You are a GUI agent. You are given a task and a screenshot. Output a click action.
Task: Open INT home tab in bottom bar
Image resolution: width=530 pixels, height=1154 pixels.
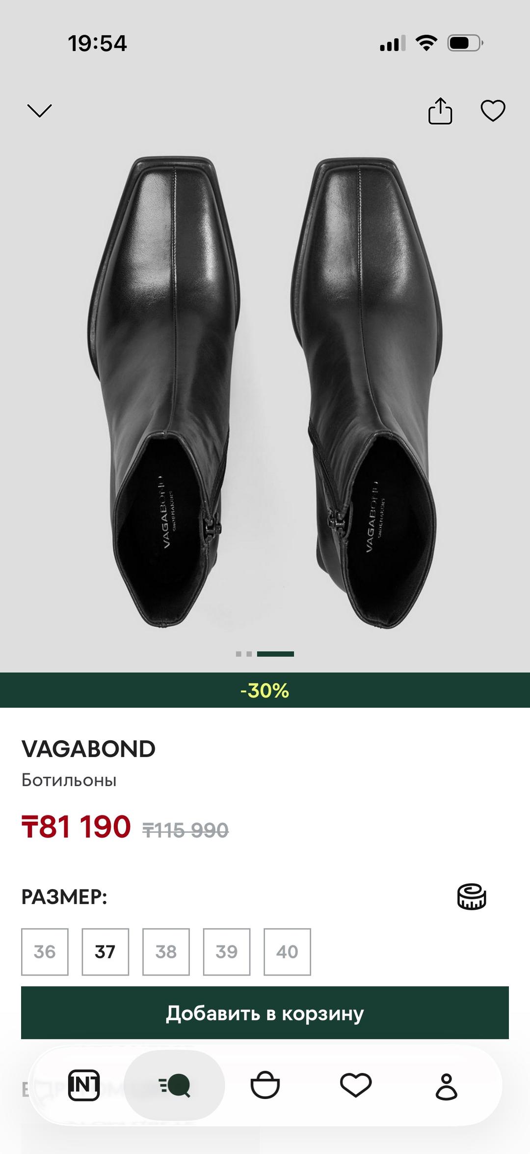(x=84, y=1085)
